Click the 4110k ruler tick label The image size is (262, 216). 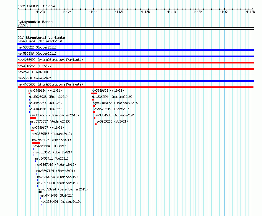[67, 12]
